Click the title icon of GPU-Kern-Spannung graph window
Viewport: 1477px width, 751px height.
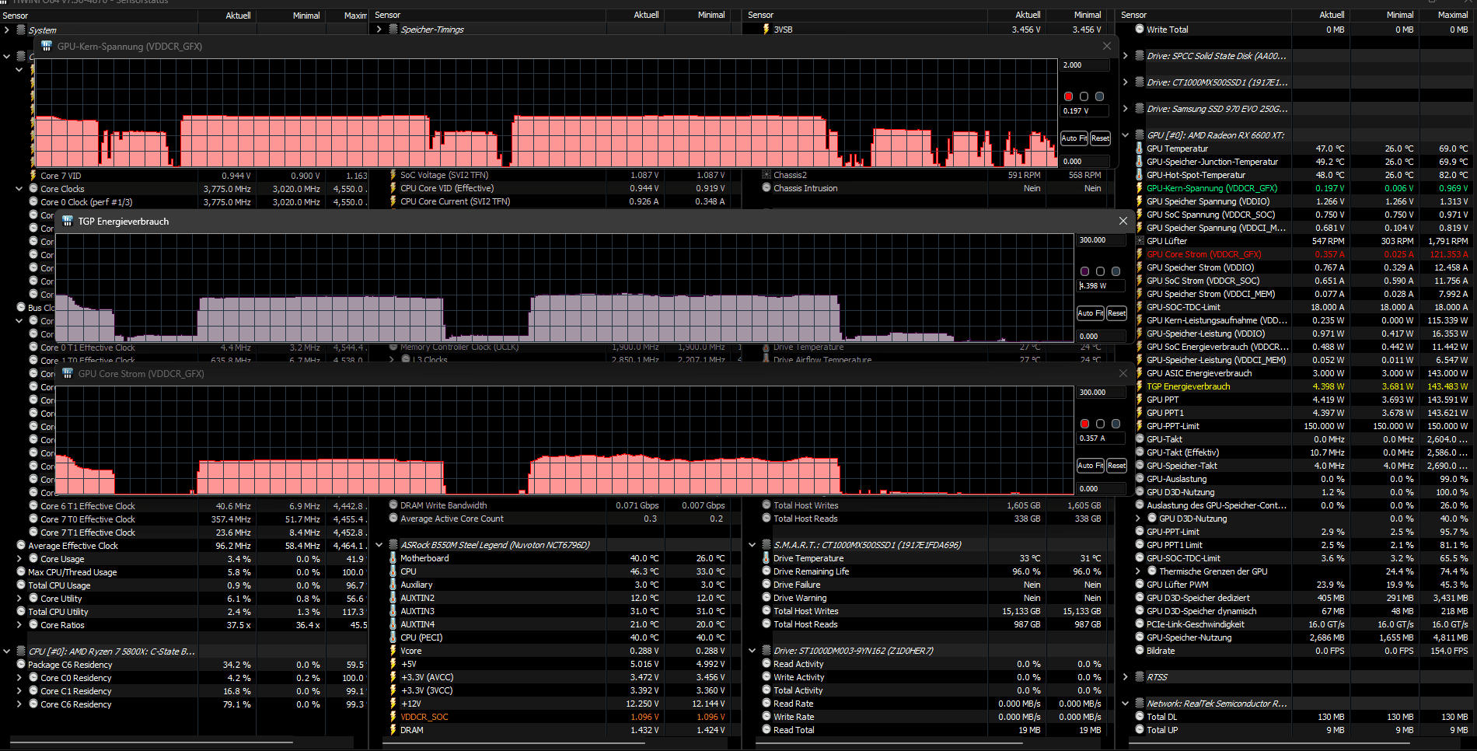point(47,47)
